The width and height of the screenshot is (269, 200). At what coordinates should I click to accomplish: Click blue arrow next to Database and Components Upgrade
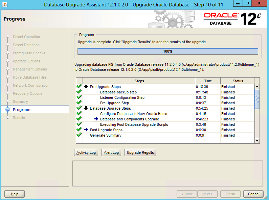pyautogui.click(x=96, y=119)
